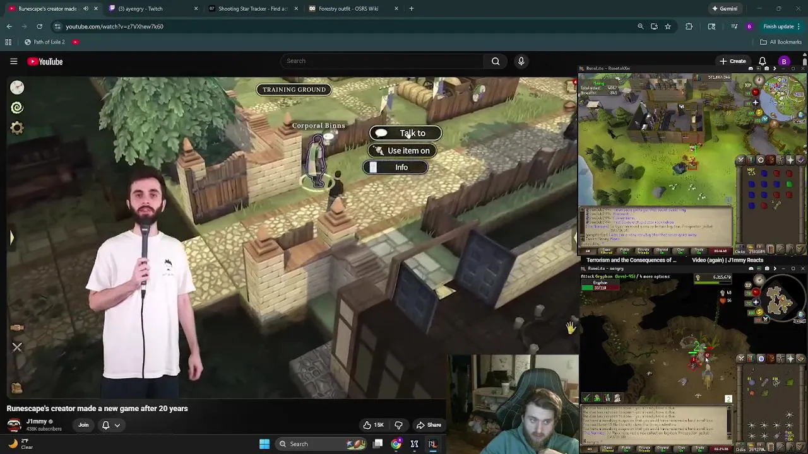808x454 pixels.
Task: Dislike the video
Action: [398, 425]
